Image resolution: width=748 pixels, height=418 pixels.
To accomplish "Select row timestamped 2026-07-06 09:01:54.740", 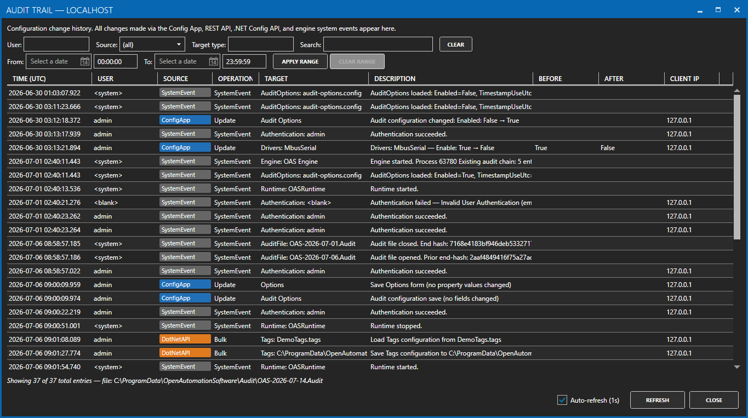I will click(370, 367).
